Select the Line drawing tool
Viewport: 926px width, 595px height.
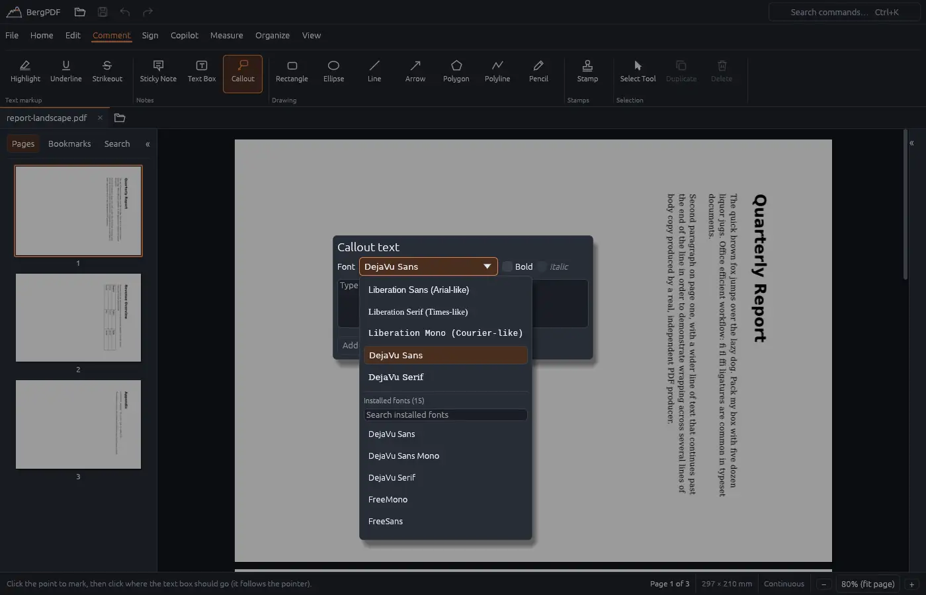[374, 73]
